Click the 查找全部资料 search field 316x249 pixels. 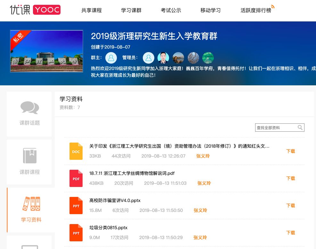pos(275,128)
